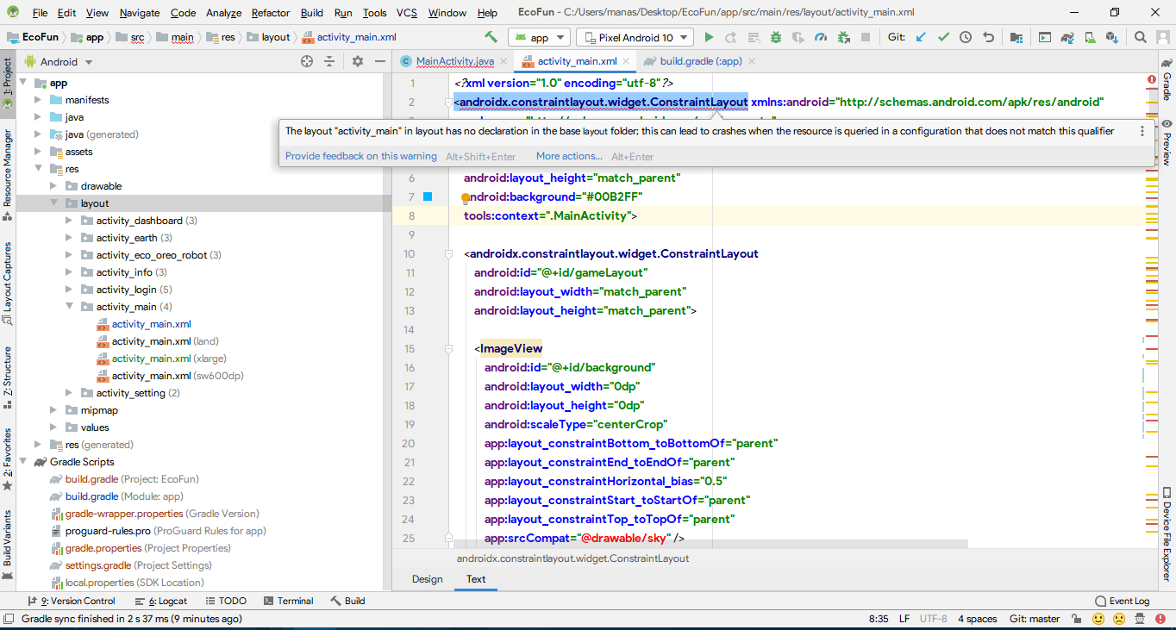Click the Debug app bug icon
The width and height of the screenshot is (1176, 630).
(776, 37)
